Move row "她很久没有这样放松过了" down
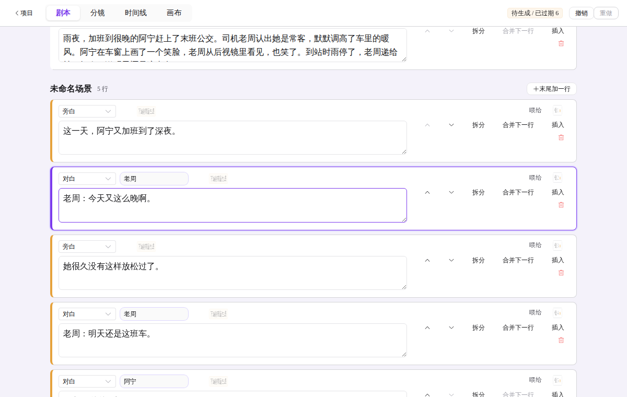Viewport: 627px width, 397px height. click(451, 260)
